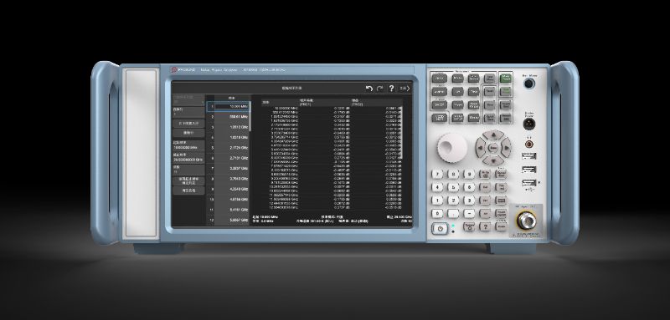
Task: Click the undo arrow icon on screen
Action: (369, 89)
